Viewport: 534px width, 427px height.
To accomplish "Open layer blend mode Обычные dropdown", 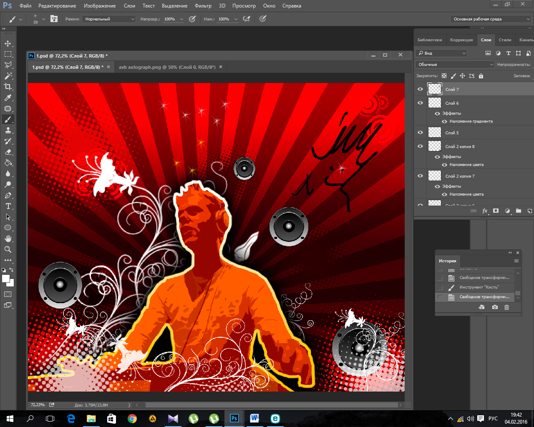I will click(455, 64).
